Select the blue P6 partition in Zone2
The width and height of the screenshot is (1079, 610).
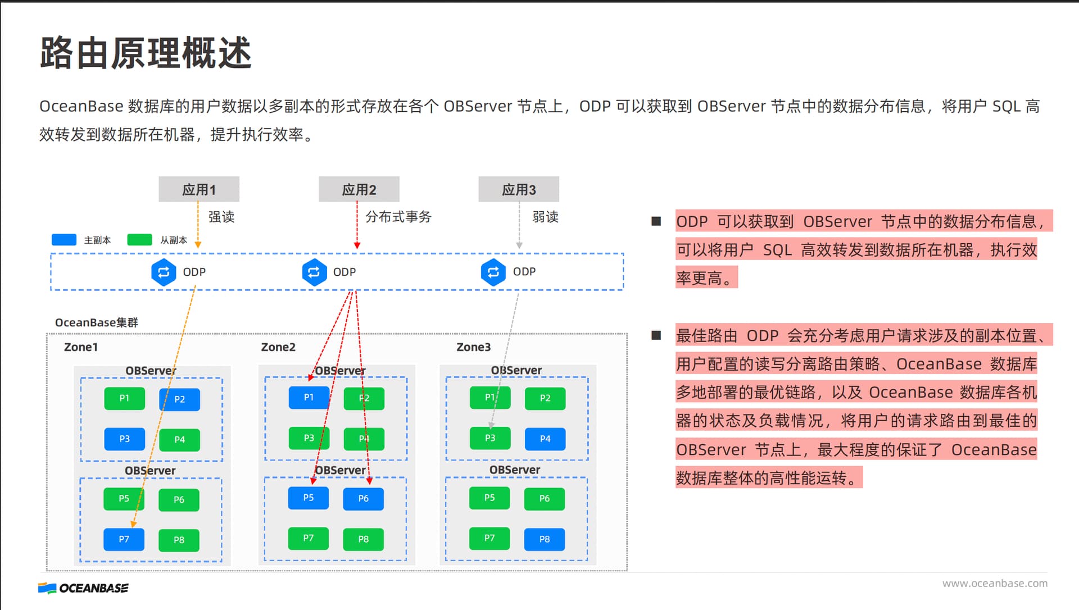click(363, 499)
